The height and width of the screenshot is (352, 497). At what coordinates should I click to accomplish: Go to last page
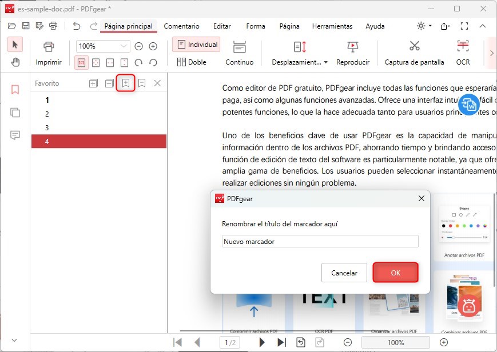[x=281, y=342]
